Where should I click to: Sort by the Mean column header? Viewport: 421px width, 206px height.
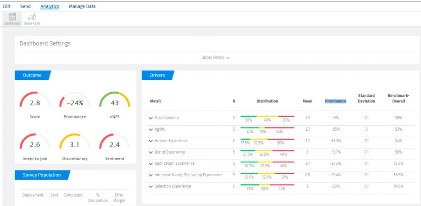point(307,101)
